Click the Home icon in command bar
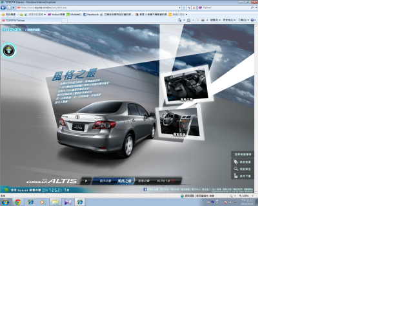Screen dimensions: 413x309 click(180, 20)
